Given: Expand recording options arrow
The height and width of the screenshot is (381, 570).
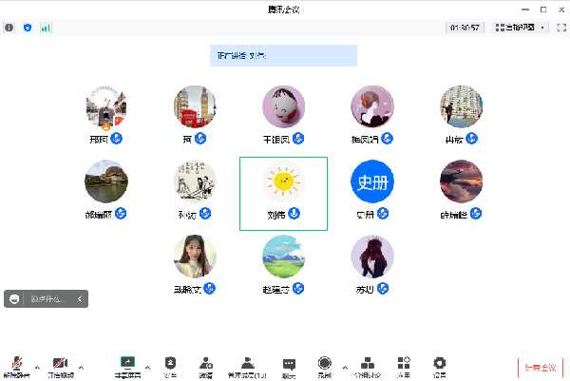Looking at the screenshot, I should (x=344, y=366).
